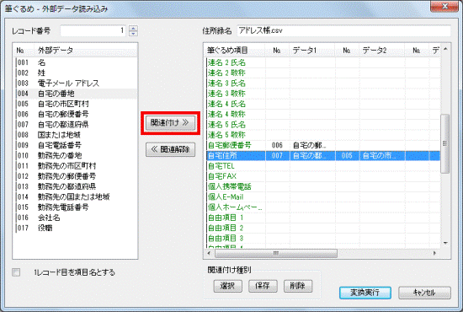
Task: Select row 005 自宅の市区町村
Action: click(75, 104)
